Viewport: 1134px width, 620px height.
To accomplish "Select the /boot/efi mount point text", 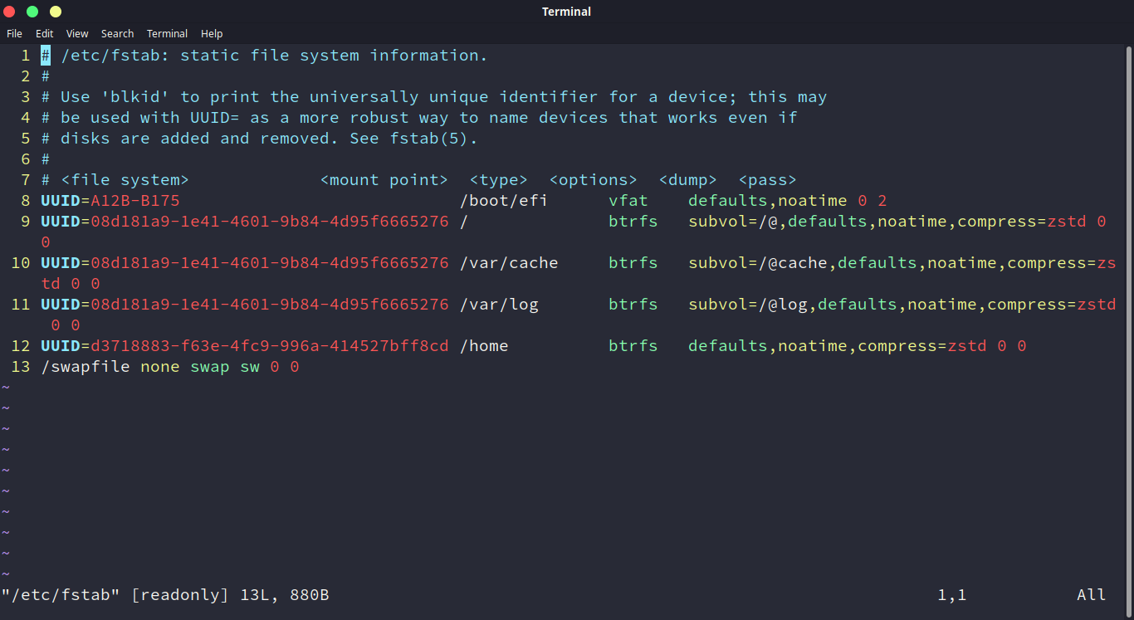I will [503, 200].
